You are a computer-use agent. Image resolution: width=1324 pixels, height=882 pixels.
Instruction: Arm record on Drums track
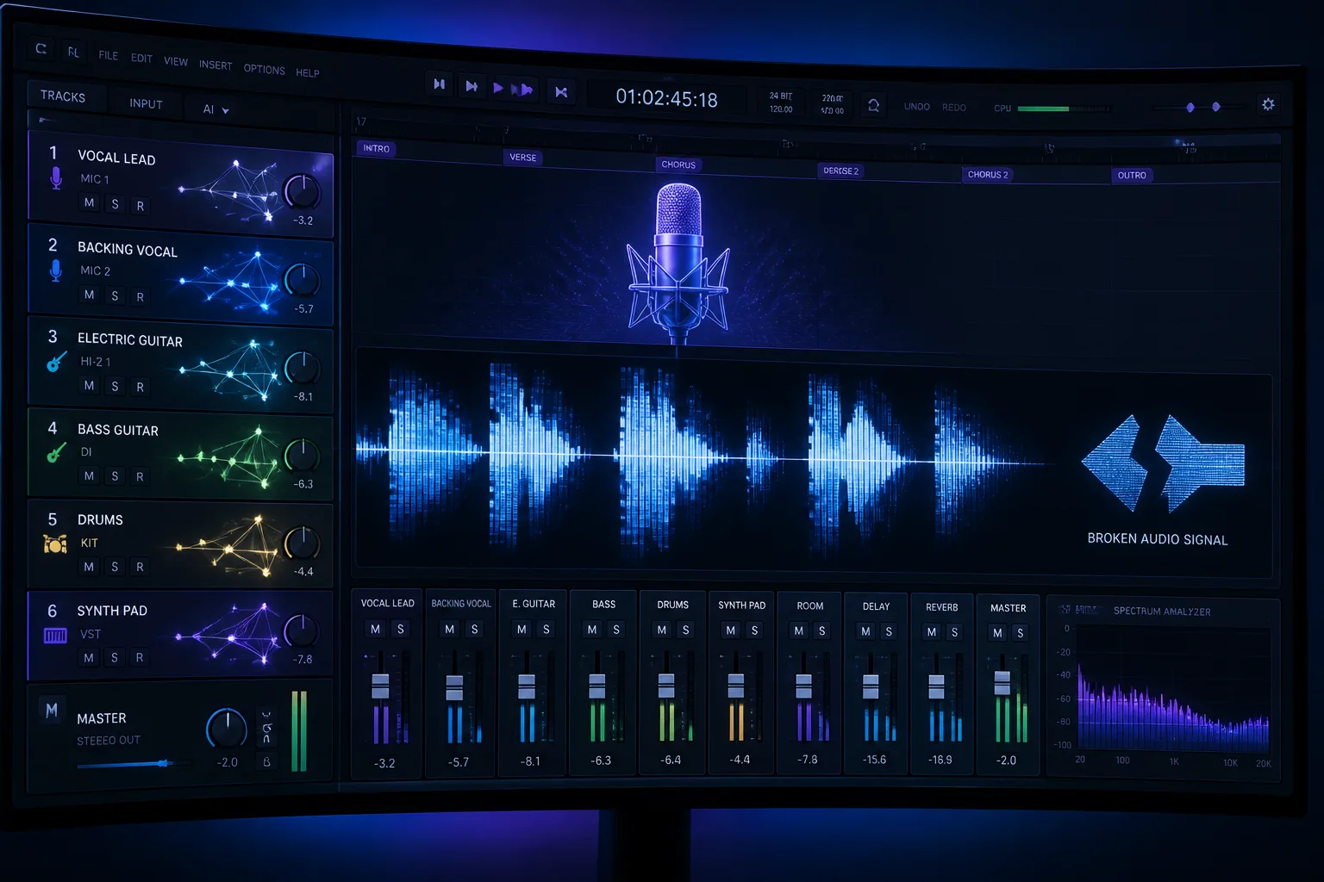[140, 567]
